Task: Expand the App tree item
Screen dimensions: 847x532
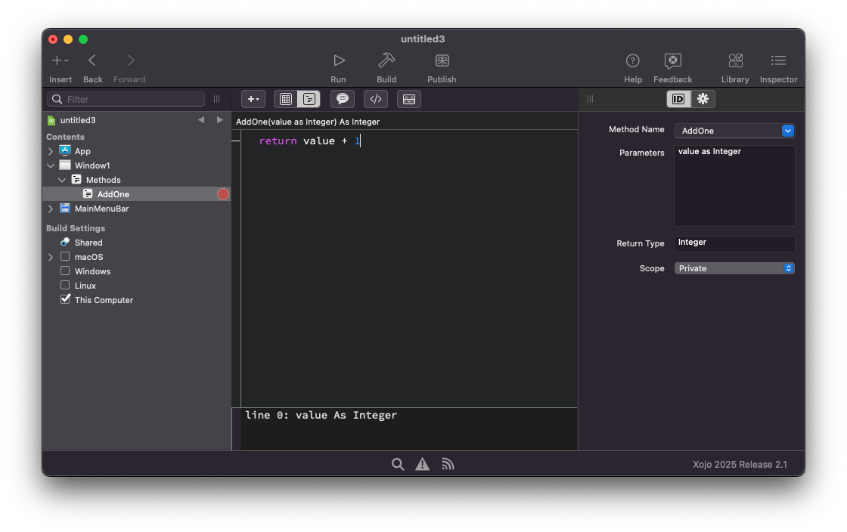Action: [51, 151]
